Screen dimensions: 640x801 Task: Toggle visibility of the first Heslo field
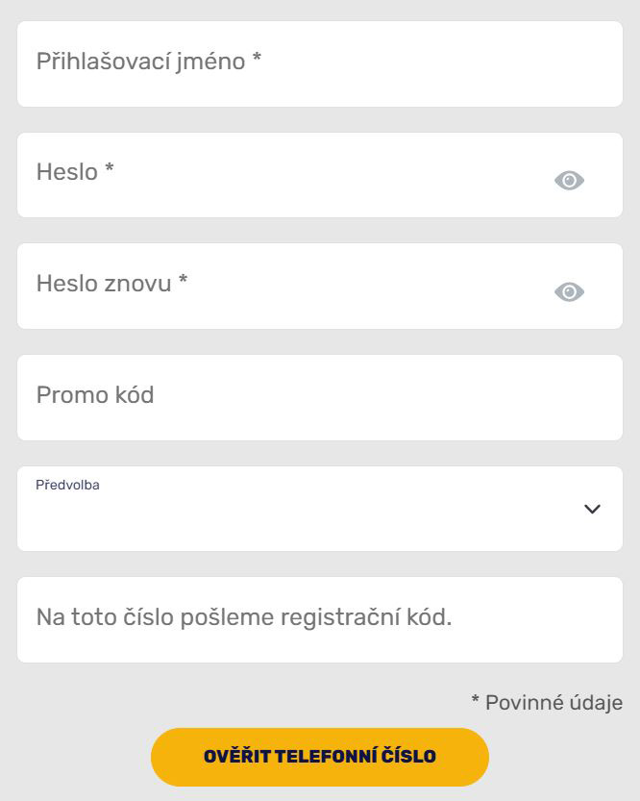569,180
